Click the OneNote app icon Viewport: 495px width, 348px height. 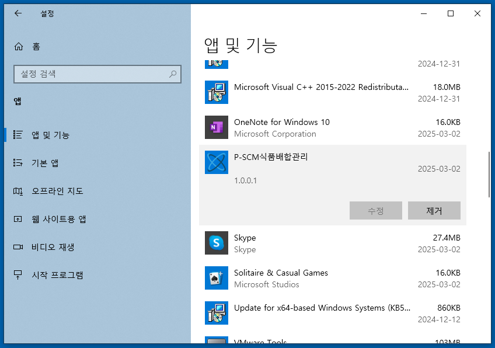(216, 127)
